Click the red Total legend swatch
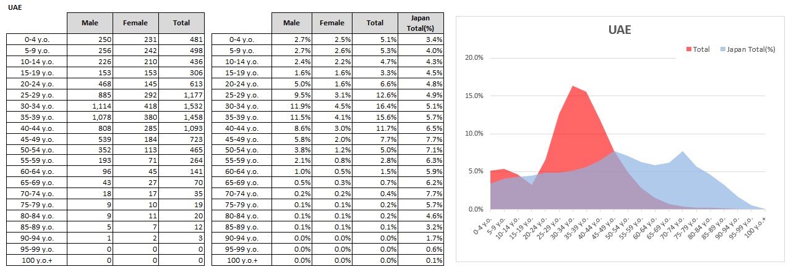Screen dimensions: 799x272 689,49
